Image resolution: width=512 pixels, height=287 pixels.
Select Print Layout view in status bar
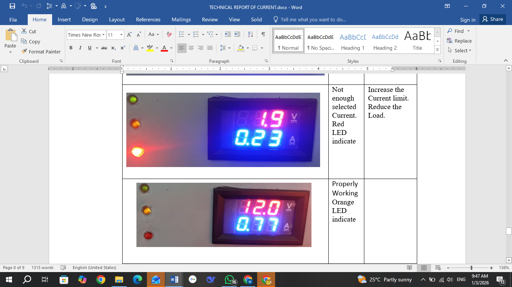(424, 268)
